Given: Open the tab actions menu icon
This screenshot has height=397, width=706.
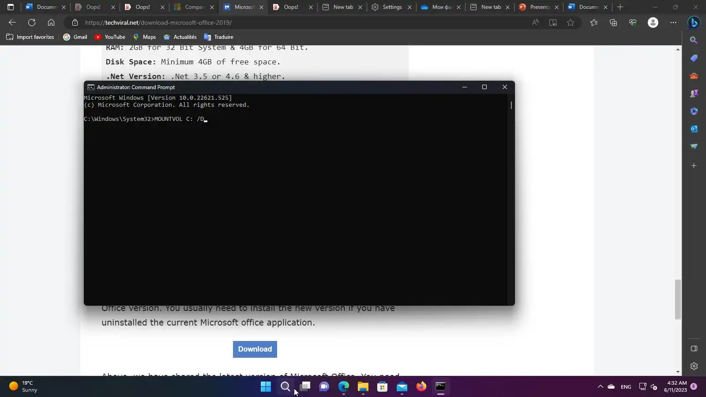Looking at the screenshot, I should (x=11, y=7).
